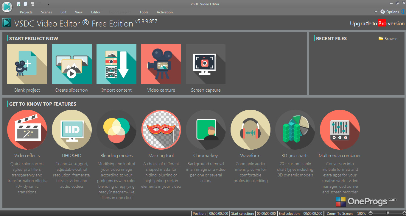Open the Tools menu
This screenshot has width=406, height=216.
144,12
